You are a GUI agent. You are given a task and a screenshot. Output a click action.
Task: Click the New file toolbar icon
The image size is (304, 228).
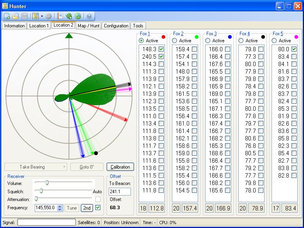7,16
